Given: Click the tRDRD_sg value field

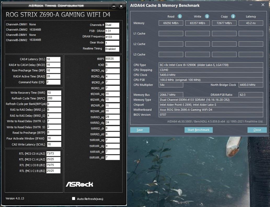Looking at the screenshot, I should [x=112, y=71].
